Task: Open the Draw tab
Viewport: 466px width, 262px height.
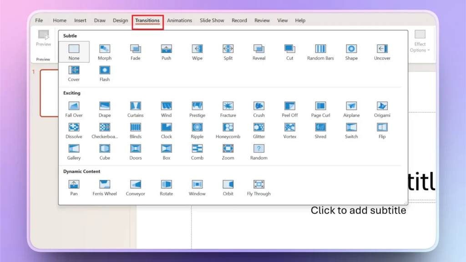Action: coord(100,20)
